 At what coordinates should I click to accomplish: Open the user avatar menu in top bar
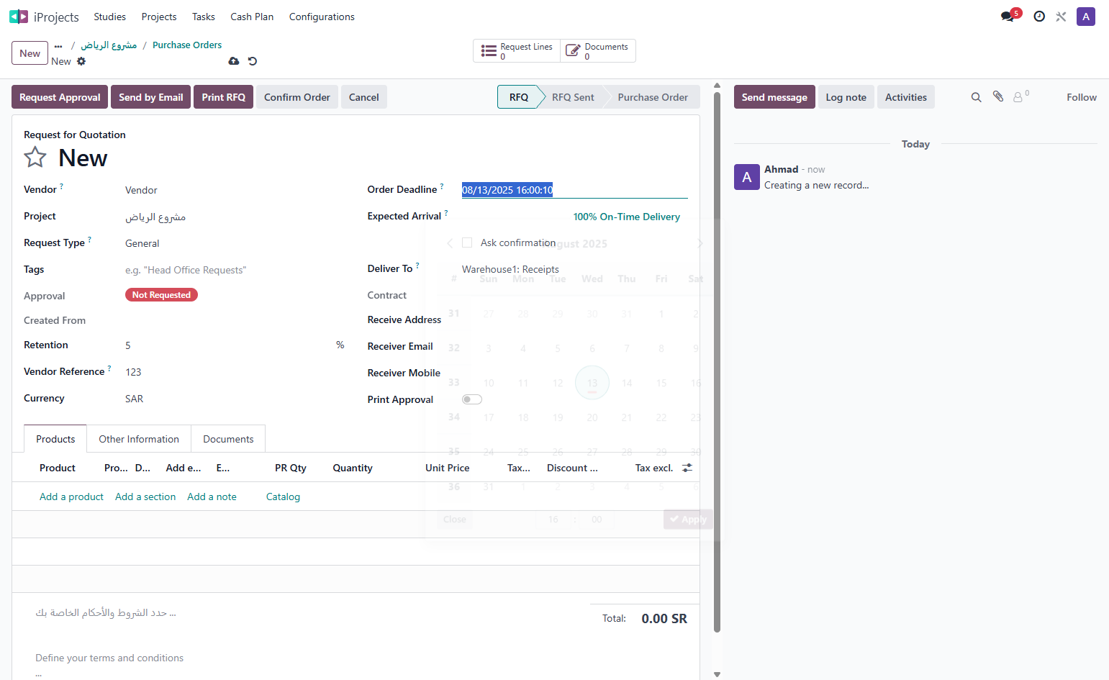tap(1086, 17)
